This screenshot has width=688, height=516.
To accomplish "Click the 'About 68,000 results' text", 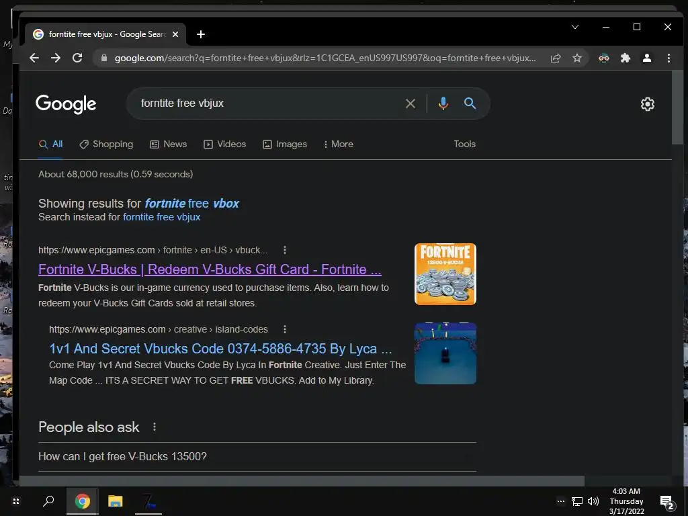I will click(x=116, y=174).
